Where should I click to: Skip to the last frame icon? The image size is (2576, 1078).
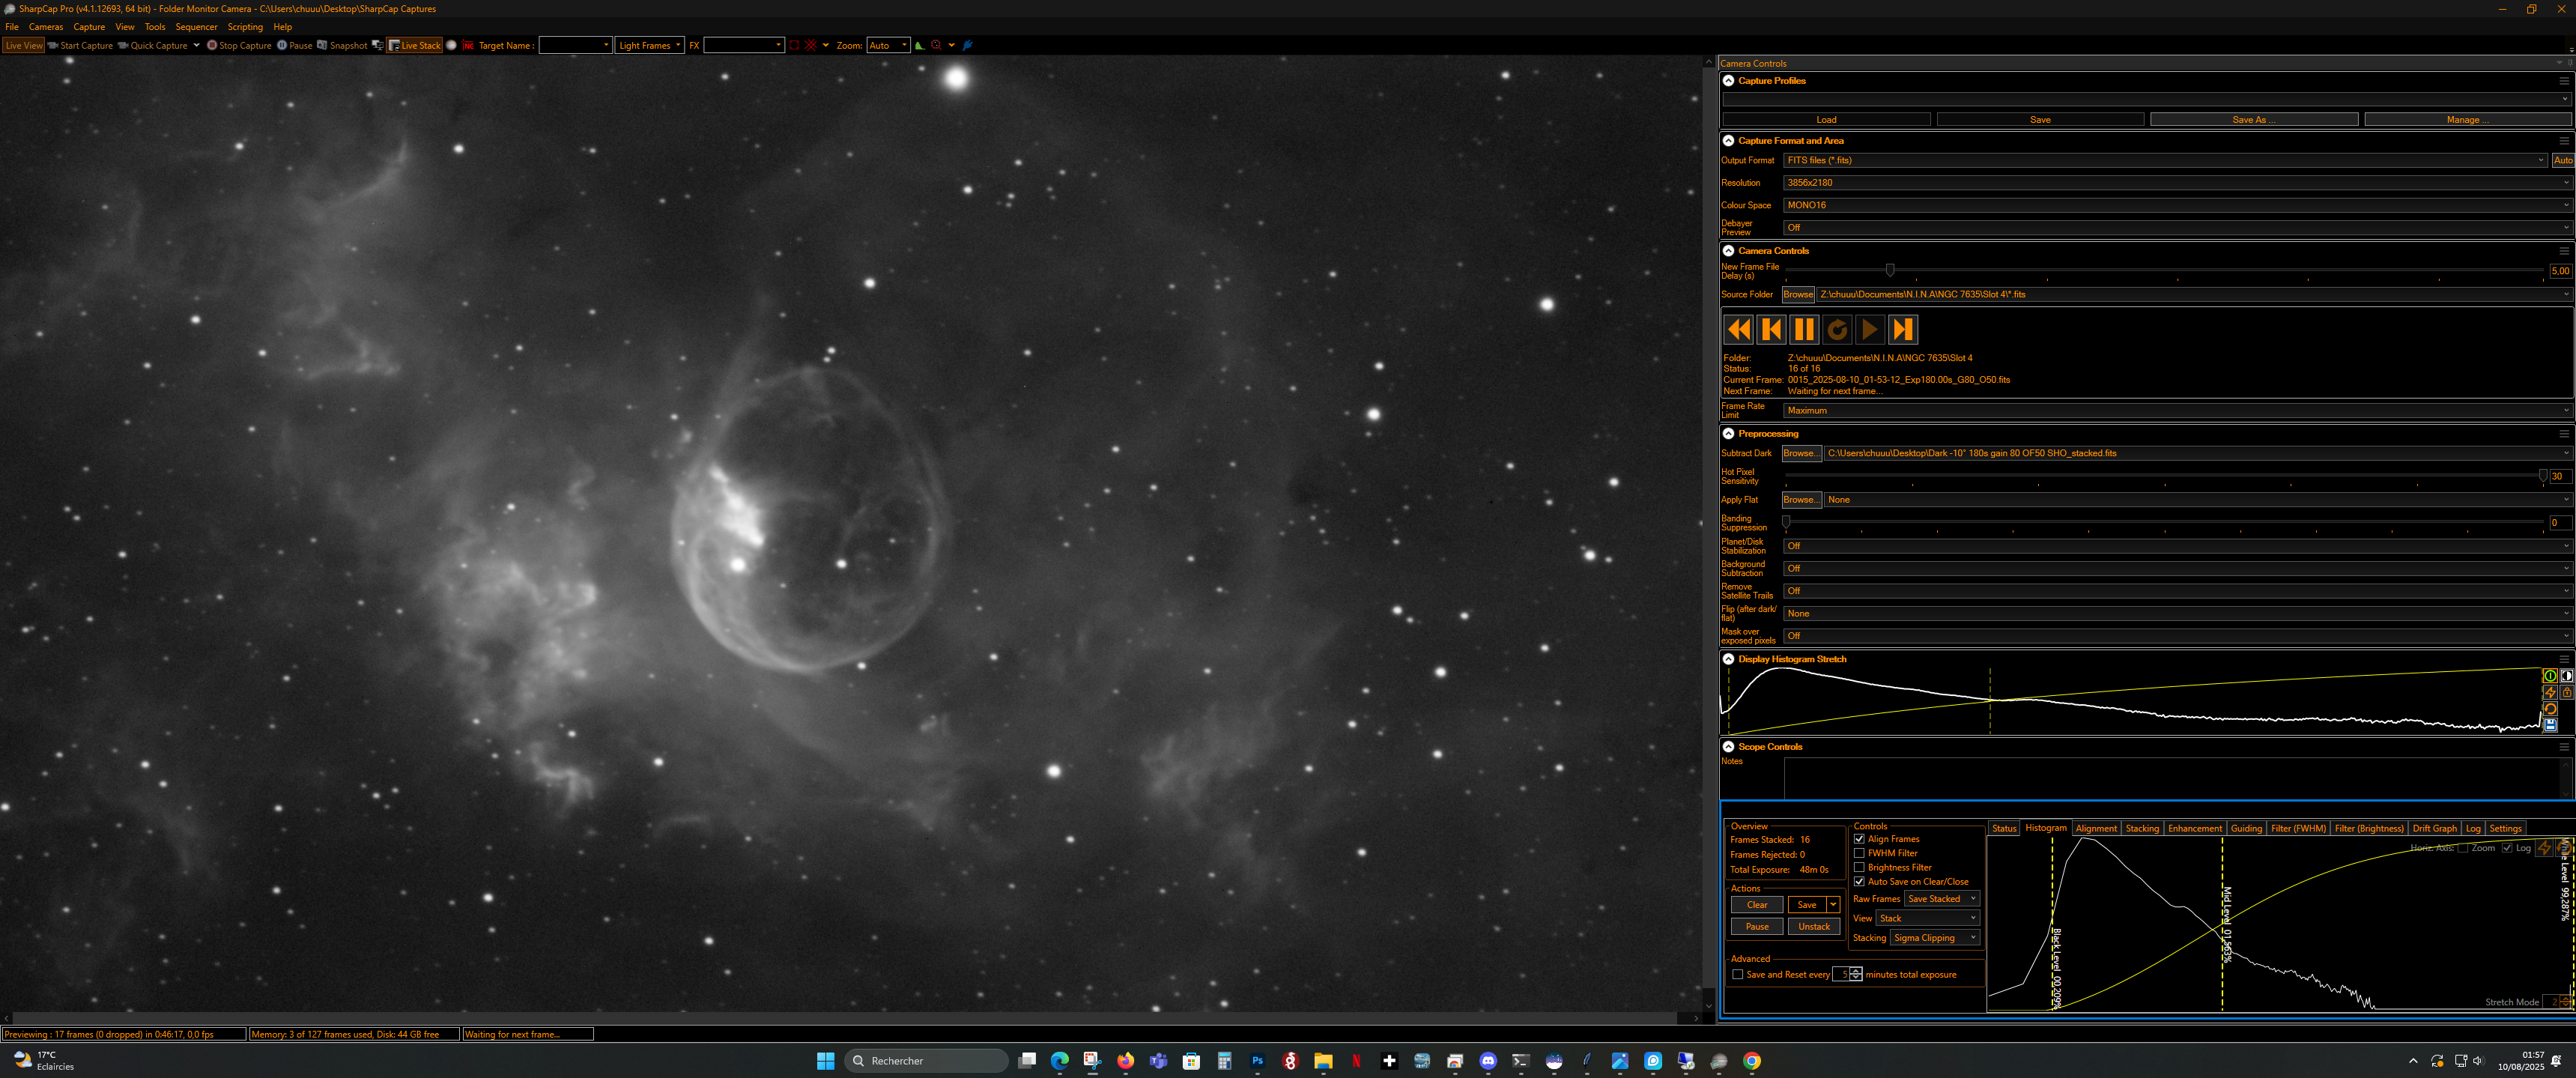[1902, 329]
